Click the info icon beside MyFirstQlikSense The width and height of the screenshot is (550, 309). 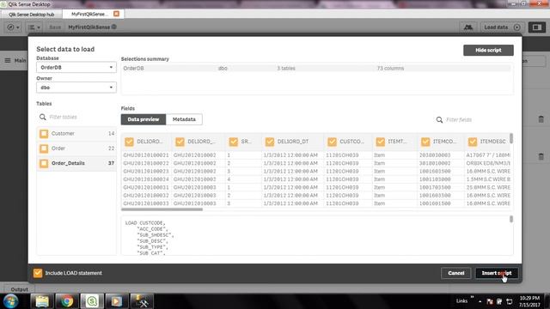[x=113, y=27]
